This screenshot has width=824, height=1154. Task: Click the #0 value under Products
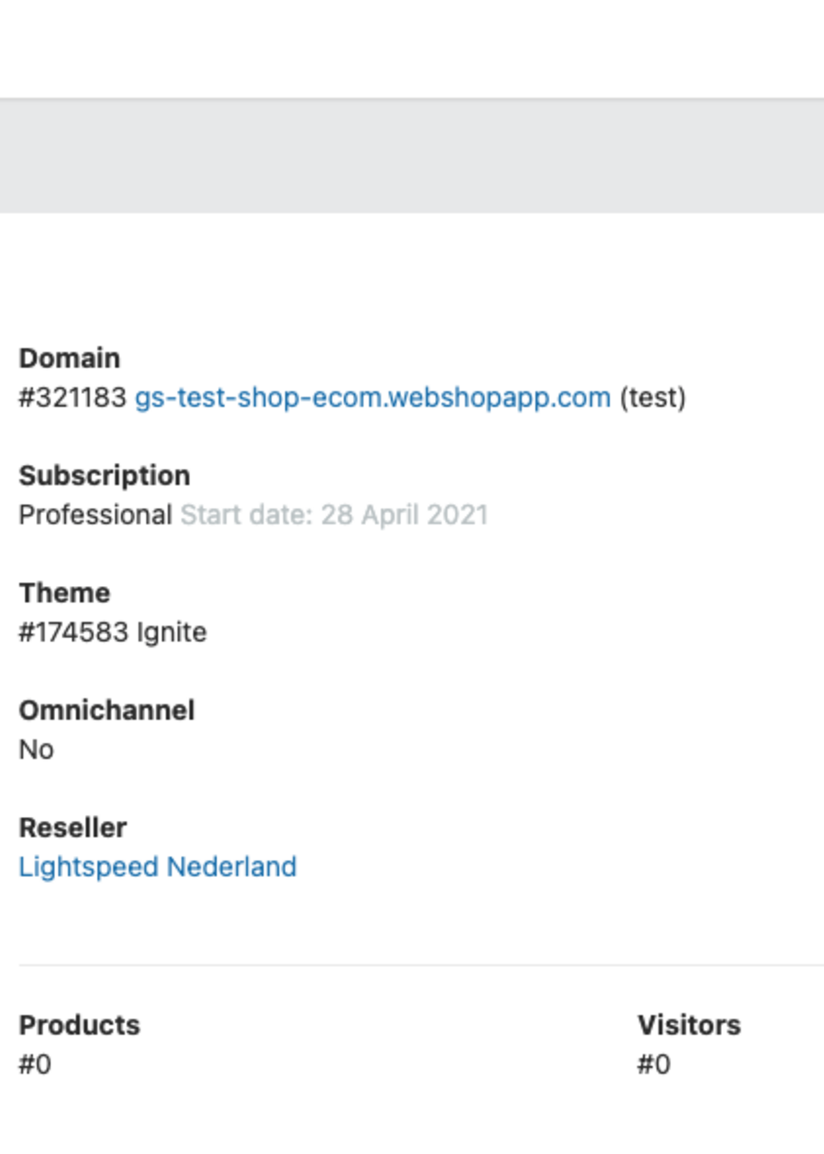pos(35,1064)
